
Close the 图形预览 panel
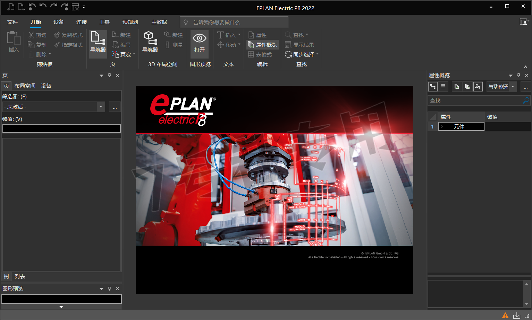click(117, 288)
